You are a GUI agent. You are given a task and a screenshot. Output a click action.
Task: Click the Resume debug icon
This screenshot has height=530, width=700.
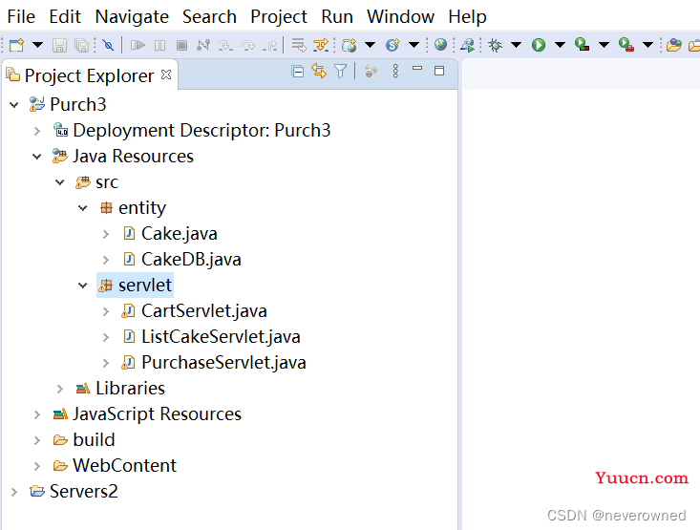point(138,45)
